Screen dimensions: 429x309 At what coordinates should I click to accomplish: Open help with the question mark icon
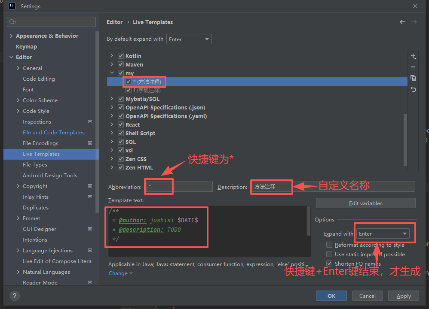[15, 296]
